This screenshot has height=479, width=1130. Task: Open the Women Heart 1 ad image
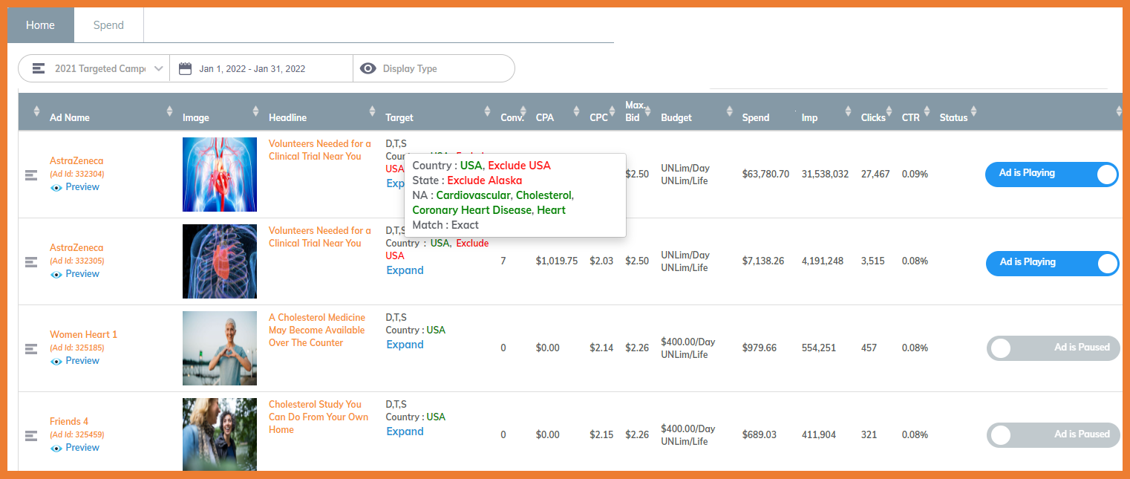(x=220, y=348)
